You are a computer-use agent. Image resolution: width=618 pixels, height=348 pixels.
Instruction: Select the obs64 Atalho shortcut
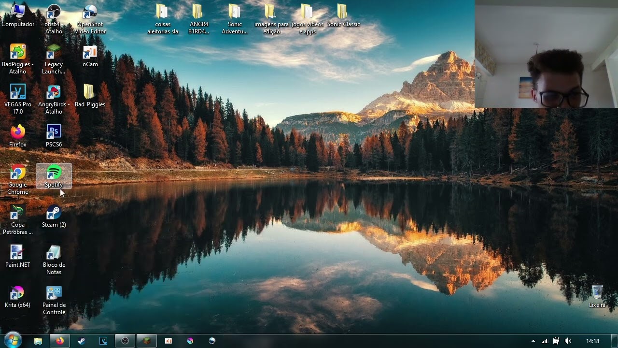pos(54,19)
